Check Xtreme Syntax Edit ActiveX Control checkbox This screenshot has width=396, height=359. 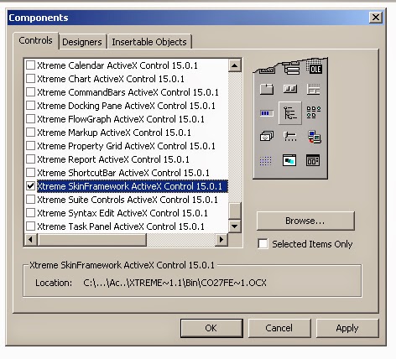[x=30, y=213]
